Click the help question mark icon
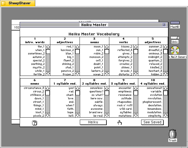 pyautogui.click(x=34, y=123)
